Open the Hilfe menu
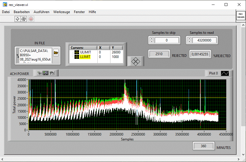Viewport: 246px width, 162px height. tap(92, 12)
